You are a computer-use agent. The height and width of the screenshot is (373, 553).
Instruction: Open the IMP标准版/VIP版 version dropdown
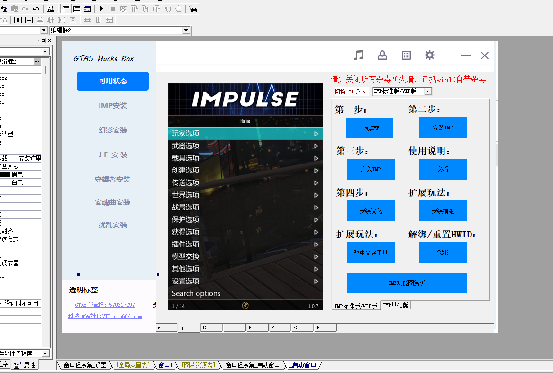click(x=427, y=91)
